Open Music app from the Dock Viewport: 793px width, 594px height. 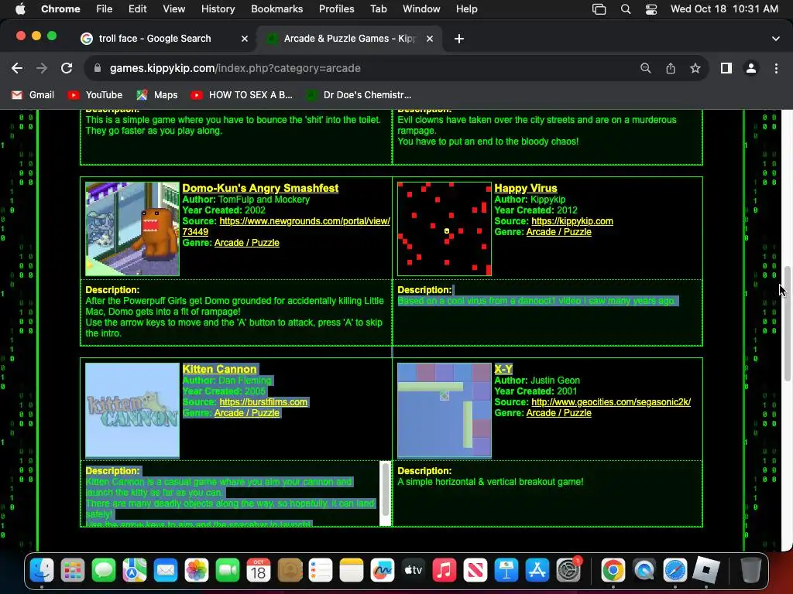pyautogui.click(x=444, y=571)
